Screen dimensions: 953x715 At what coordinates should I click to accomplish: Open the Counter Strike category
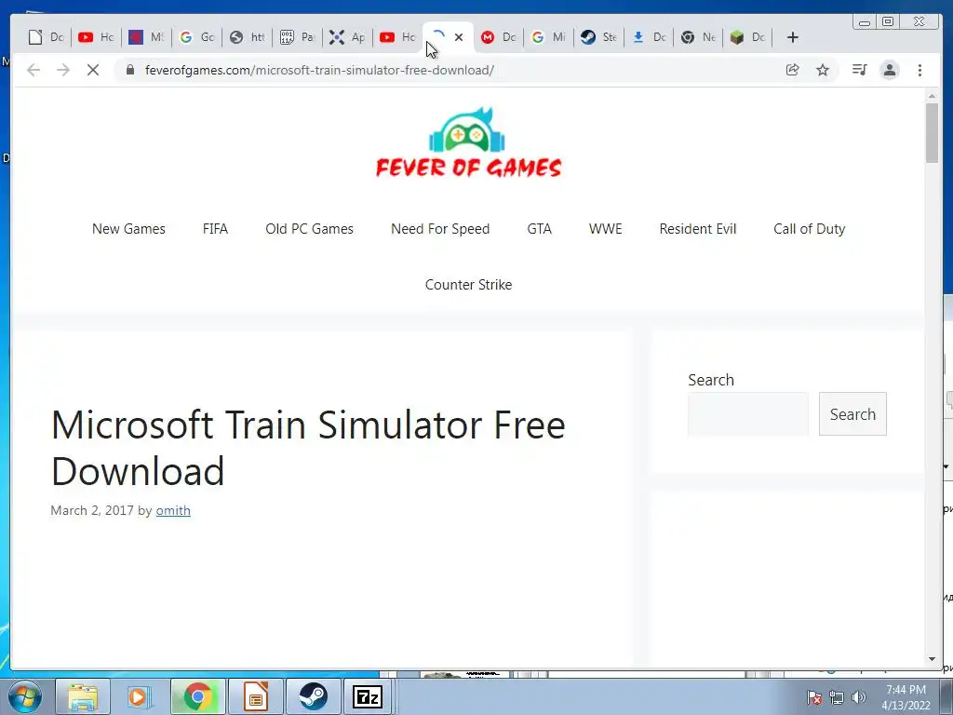coord(469,285)
